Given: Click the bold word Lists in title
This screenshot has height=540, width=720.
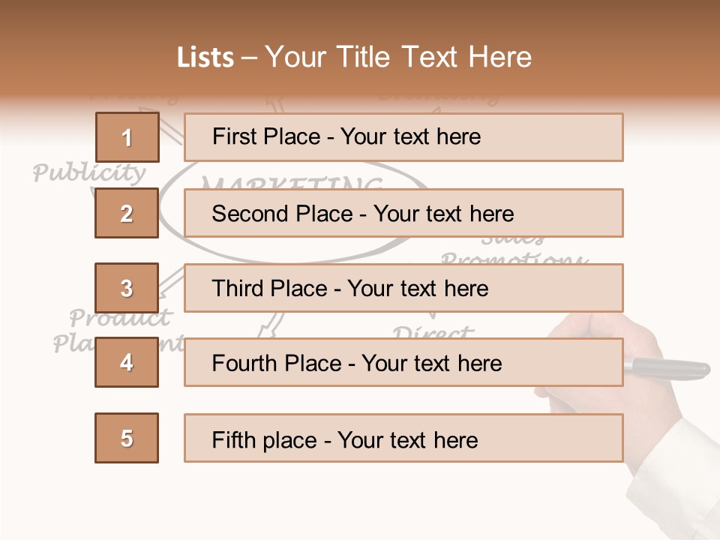Looking at the screenshot, I should pos(205,58).
